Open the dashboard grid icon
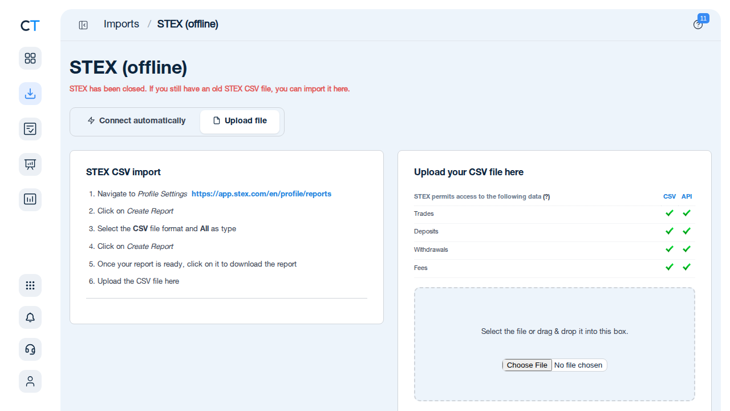The image size is (730, 411). [x=30, y=58]
